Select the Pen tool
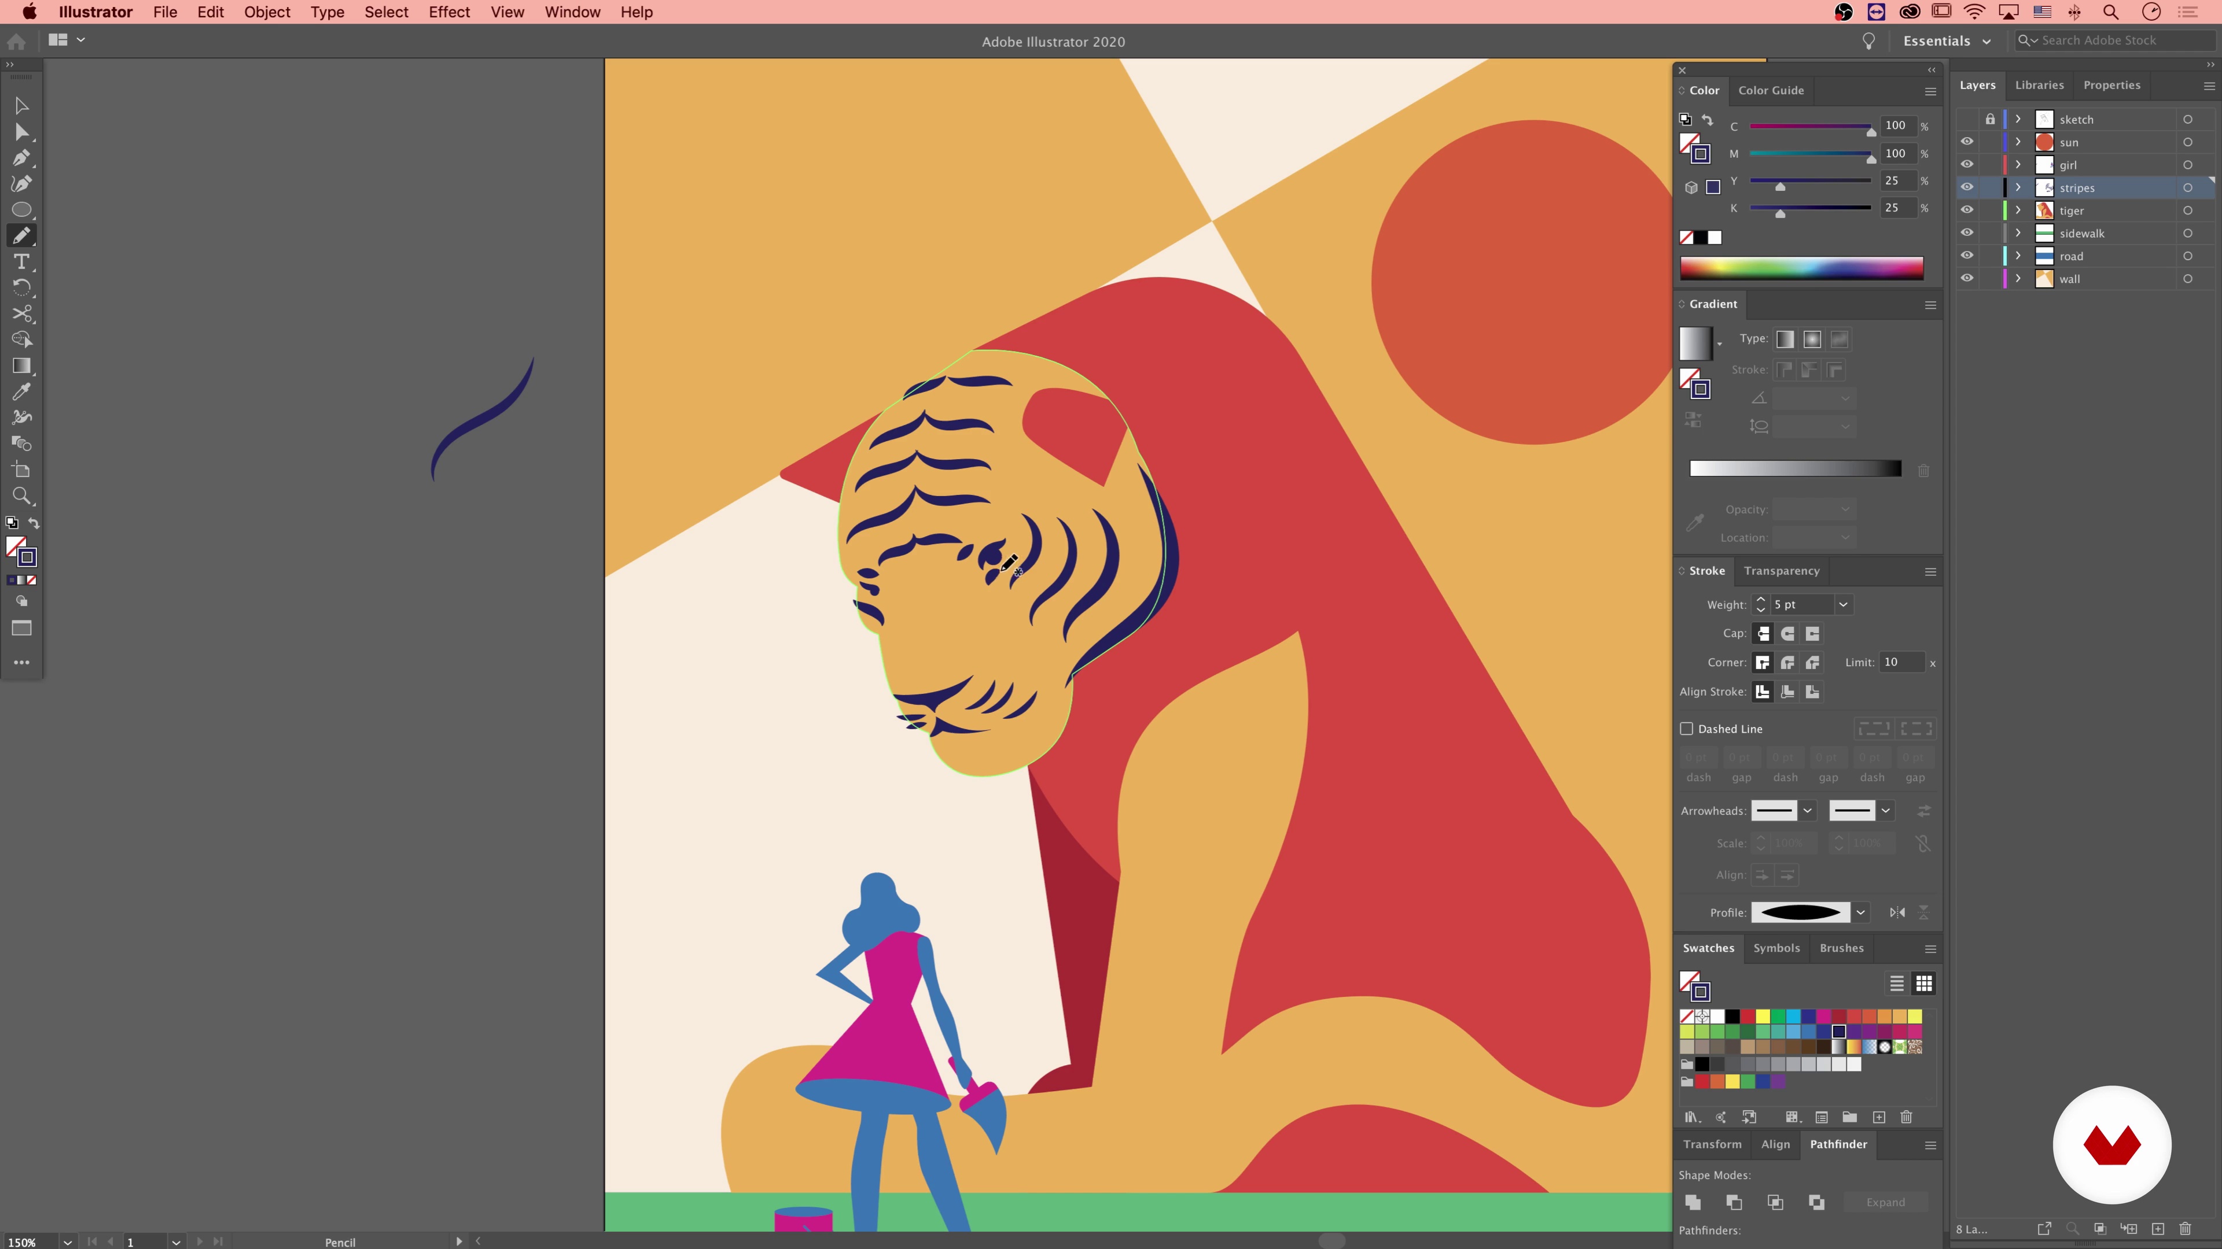The image size is (2222, 1249). tap(21, 158)
